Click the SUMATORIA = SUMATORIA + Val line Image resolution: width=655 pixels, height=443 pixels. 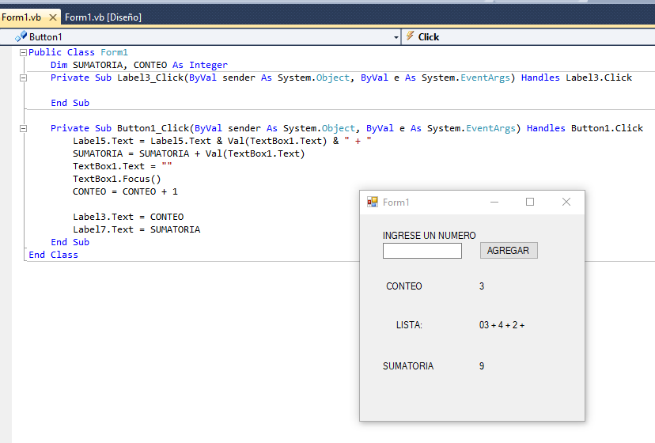[x=189, y=153]
